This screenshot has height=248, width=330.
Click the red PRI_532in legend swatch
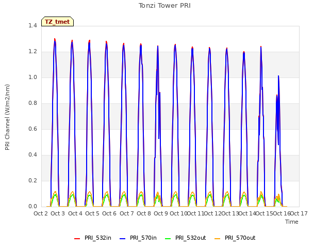pos(77,239)
